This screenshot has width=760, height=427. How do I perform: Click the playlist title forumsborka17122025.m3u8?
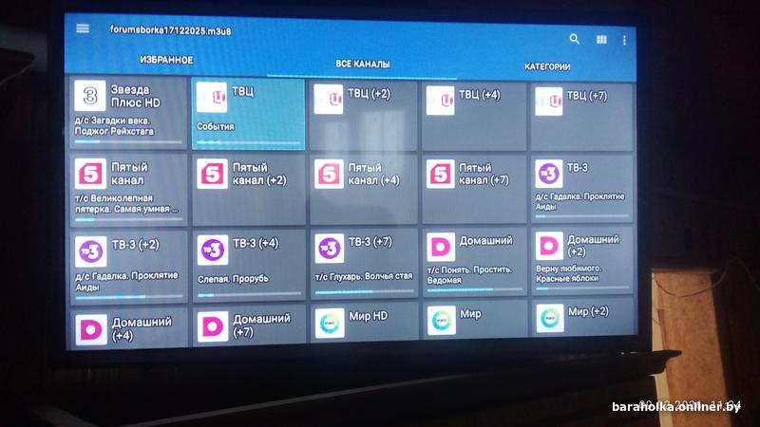(x=171, y=30)
